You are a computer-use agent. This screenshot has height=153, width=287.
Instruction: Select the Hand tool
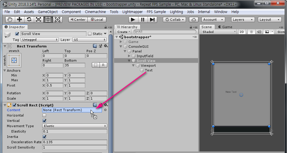[x=10, y=20]
